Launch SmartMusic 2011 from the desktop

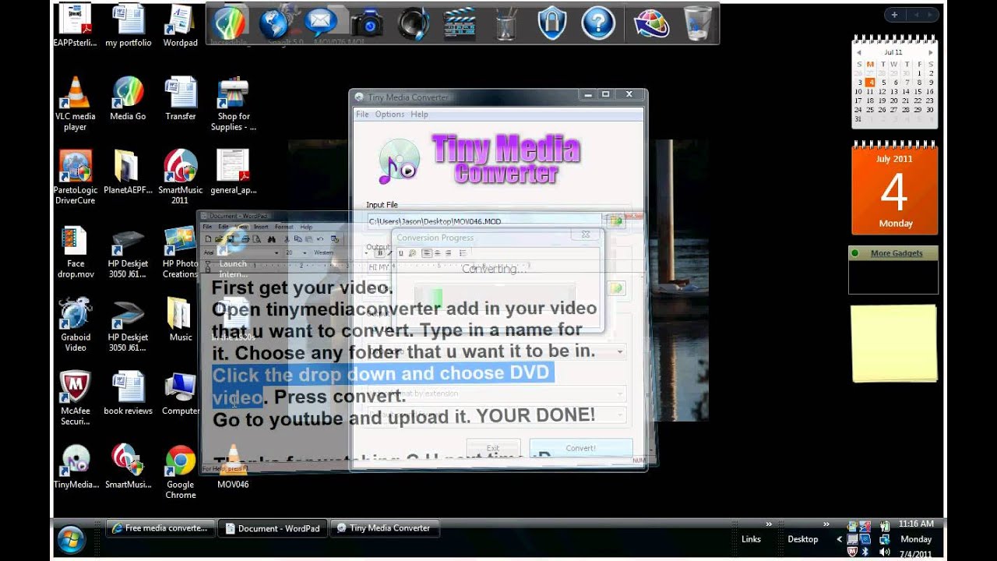(x=180, y=177)
